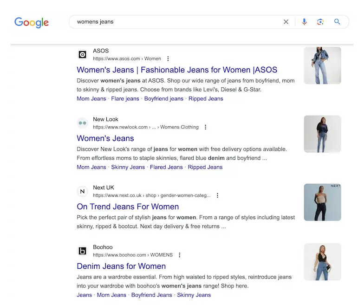Click the ASOS site favicon
The width and height of the screenshot is (358, 305).
pos(82,55)
